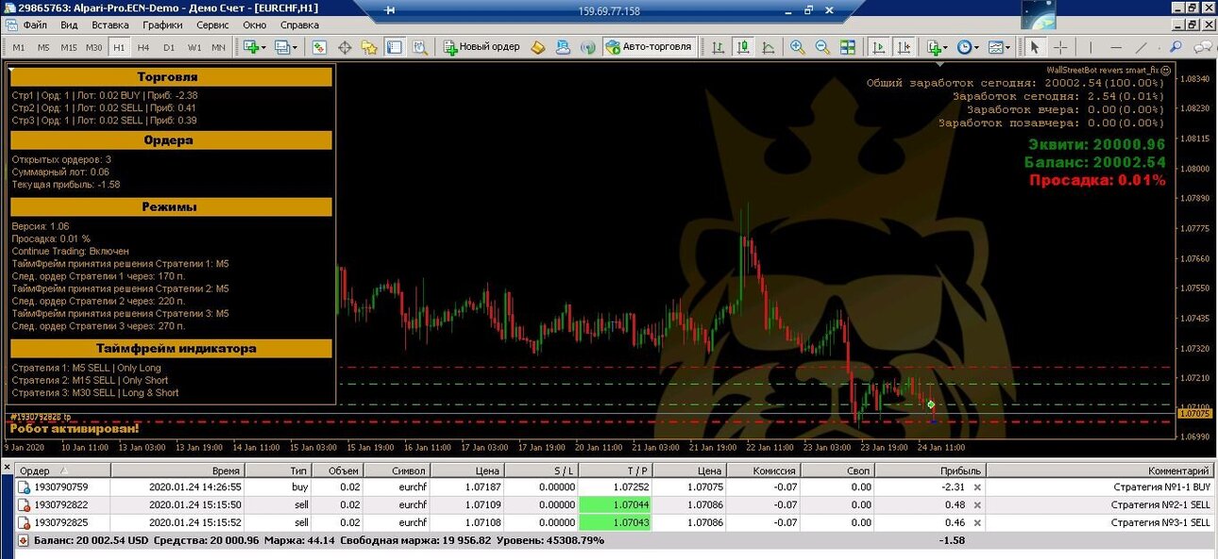Click the Комментарий column header
This screenshot has width=1218, height=559.
point(1100,470)
